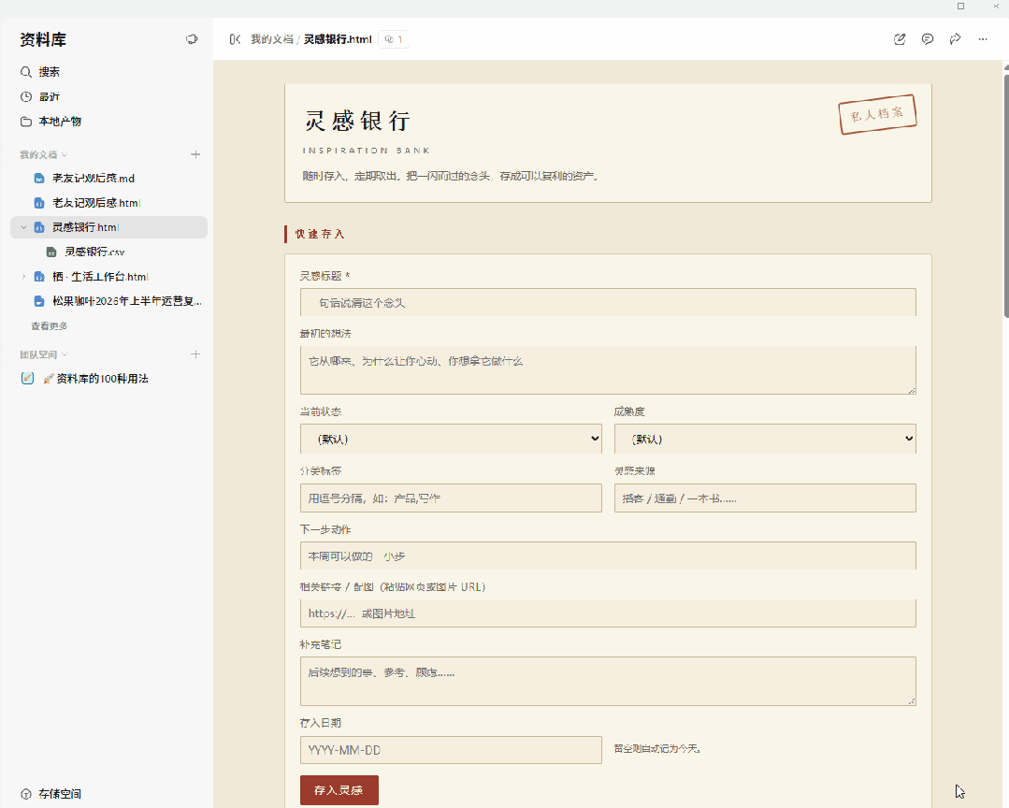Add a new document with the plus beside 我的文档

[195, 154]
